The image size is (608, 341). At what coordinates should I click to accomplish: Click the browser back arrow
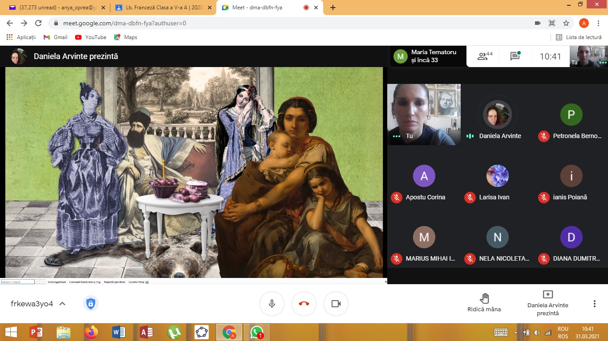(x=10, y=23)
